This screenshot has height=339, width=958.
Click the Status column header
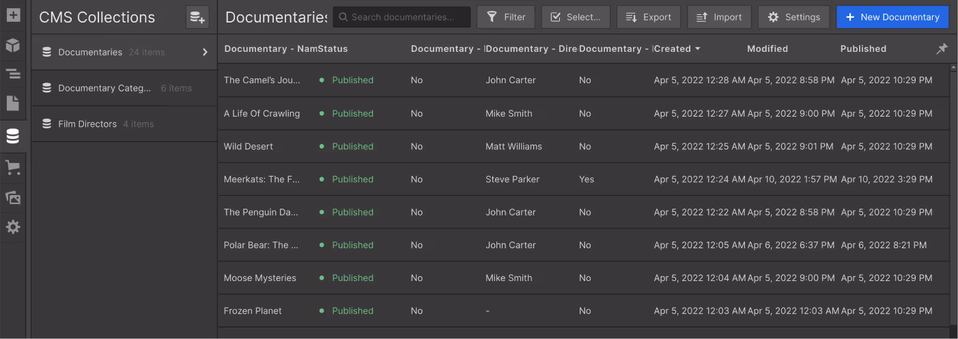click(x=333, y=48)
